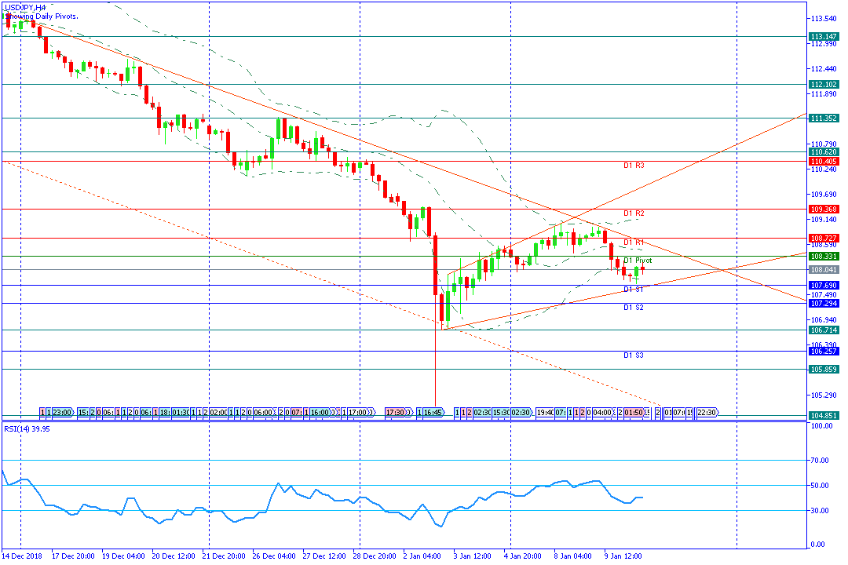848x565 pixels.
Task: Select the D1 R3 resistance label
Action: (634, 166)
